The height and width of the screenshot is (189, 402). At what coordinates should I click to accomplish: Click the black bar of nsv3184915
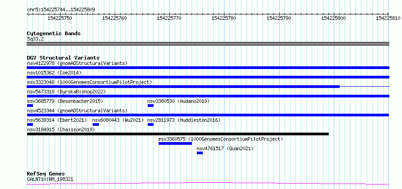point(178,134)
